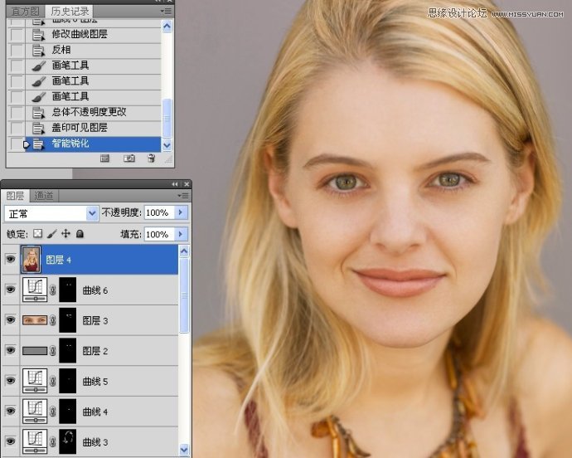This screenshot has height=458, width=572.
Task: Hide 曲线 3 layer visibility
Action: pyautogui.click(x=11, y=441)
